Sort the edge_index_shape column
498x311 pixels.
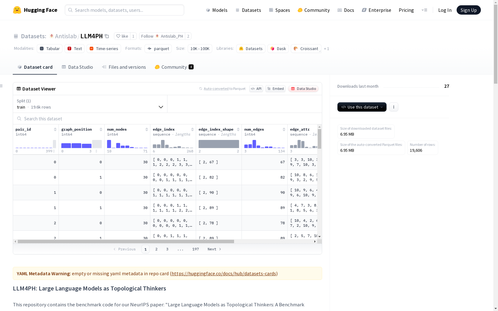point(238,129)
